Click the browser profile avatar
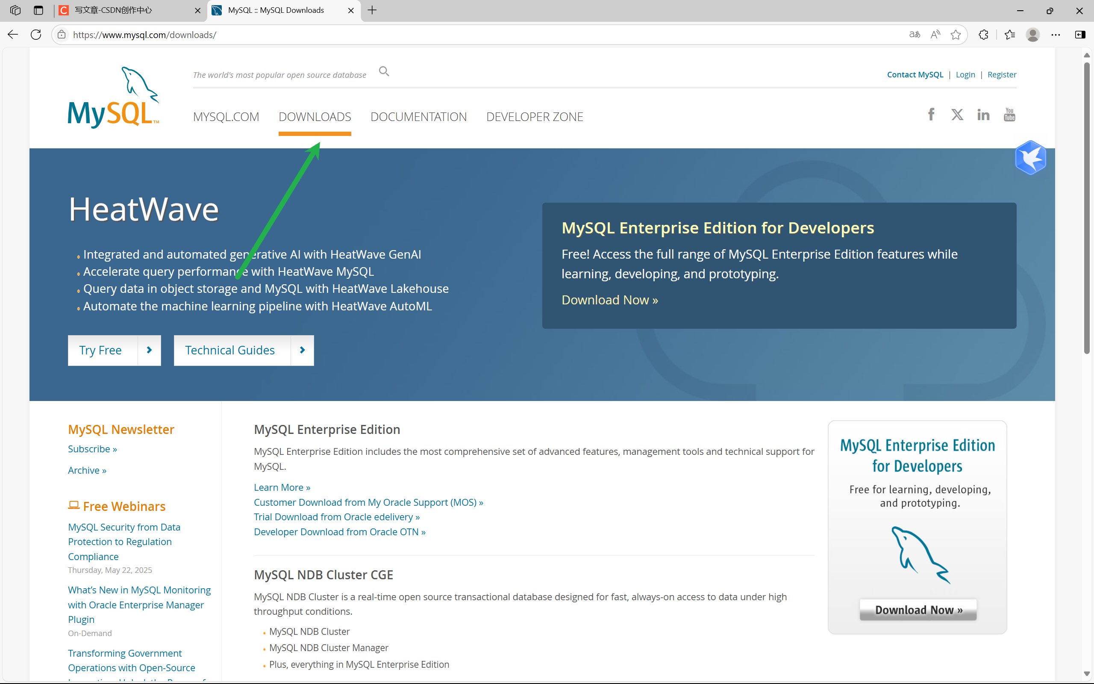1094x684 pixels. (1033, 34)
